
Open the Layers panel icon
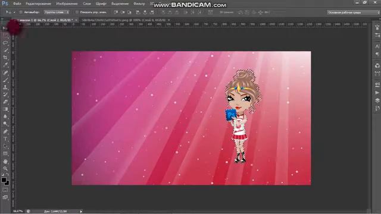377,100
